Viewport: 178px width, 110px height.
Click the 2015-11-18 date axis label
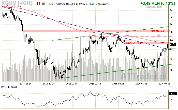pyautogui.click(x=25, y=83)
